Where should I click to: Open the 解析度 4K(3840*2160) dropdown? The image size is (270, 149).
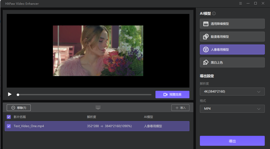(232, 92)
